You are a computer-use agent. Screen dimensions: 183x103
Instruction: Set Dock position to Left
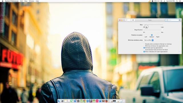coord(146,35)
